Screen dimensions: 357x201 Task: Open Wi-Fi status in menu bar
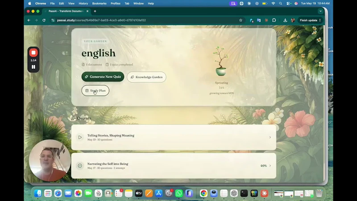point(273,4)
